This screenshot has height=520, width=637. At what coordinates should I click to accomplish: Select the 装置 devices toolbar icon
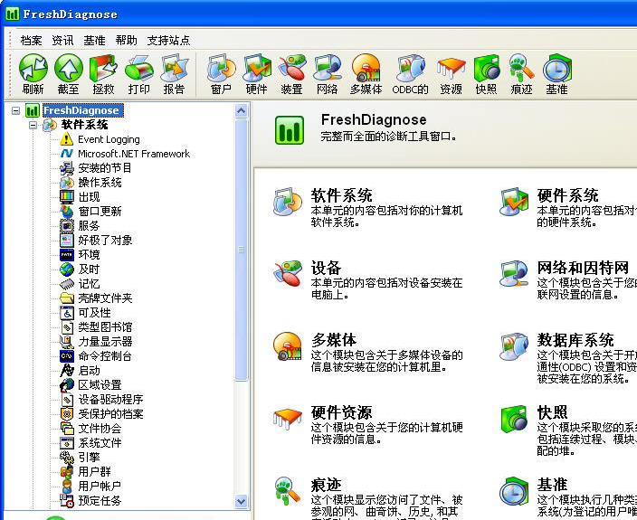tap(291, 68)
